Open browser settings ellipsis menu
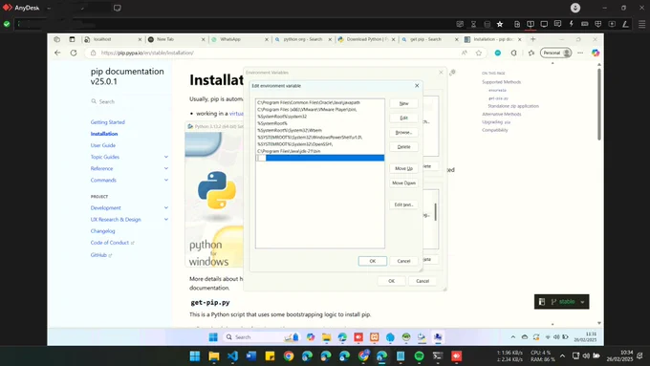The image size is (650, 366). coord(580,53)
